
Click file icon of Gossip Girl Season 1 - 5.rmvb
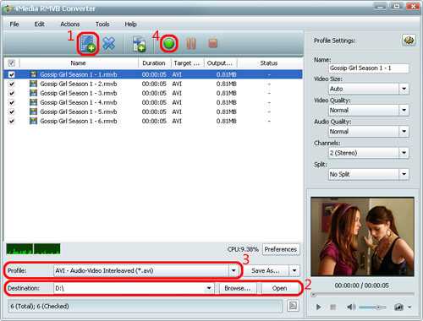point(33,112)
